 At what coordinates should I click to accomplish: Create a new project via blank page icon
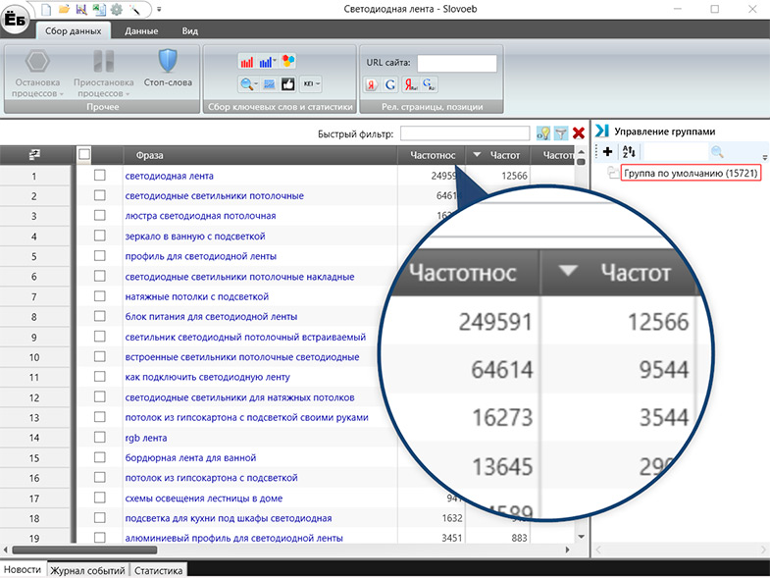point(46,9)
